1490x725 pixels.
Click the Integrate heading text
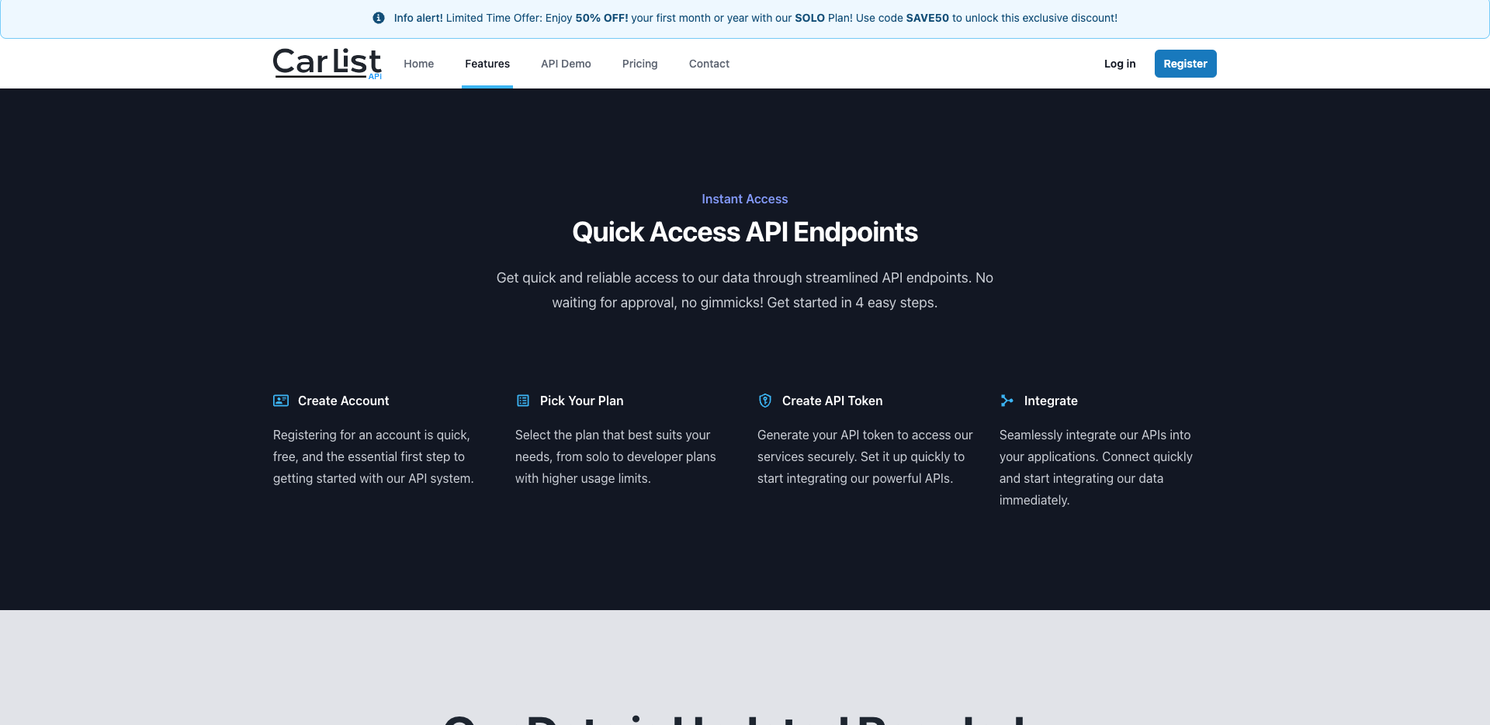click(x=1050, y=401)
